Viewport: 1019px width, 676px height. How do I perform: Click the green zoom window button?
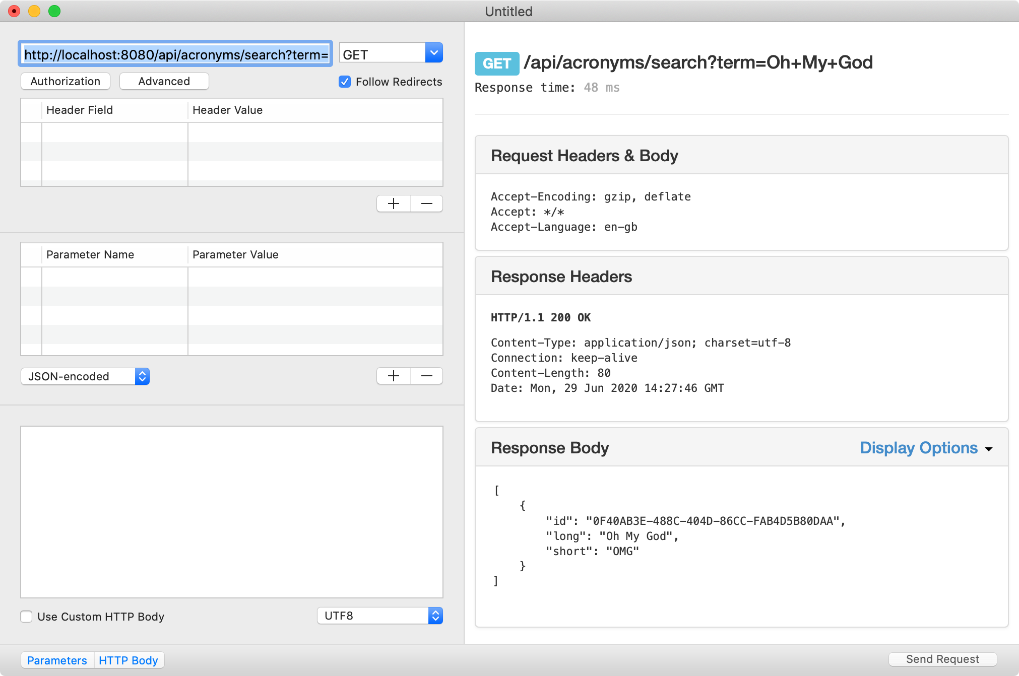click(54, 11)
